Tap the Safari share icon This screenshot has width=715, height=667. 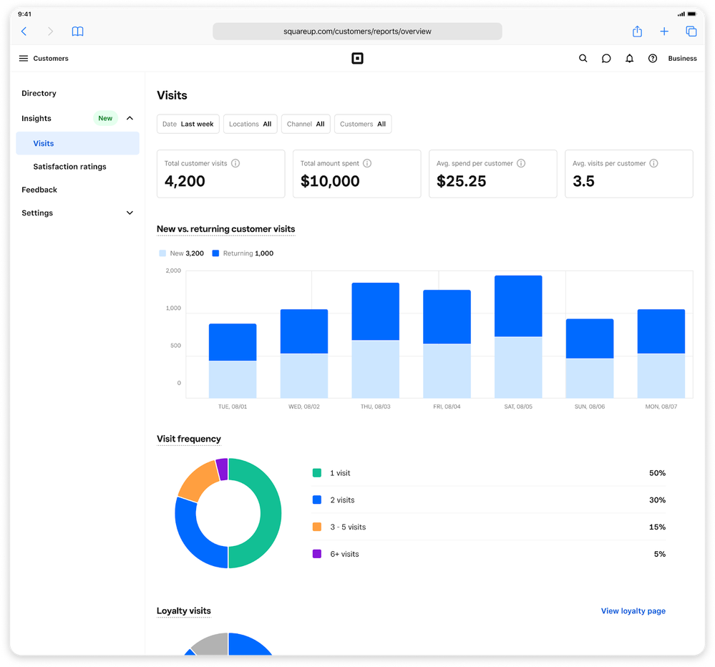(637, 31)
